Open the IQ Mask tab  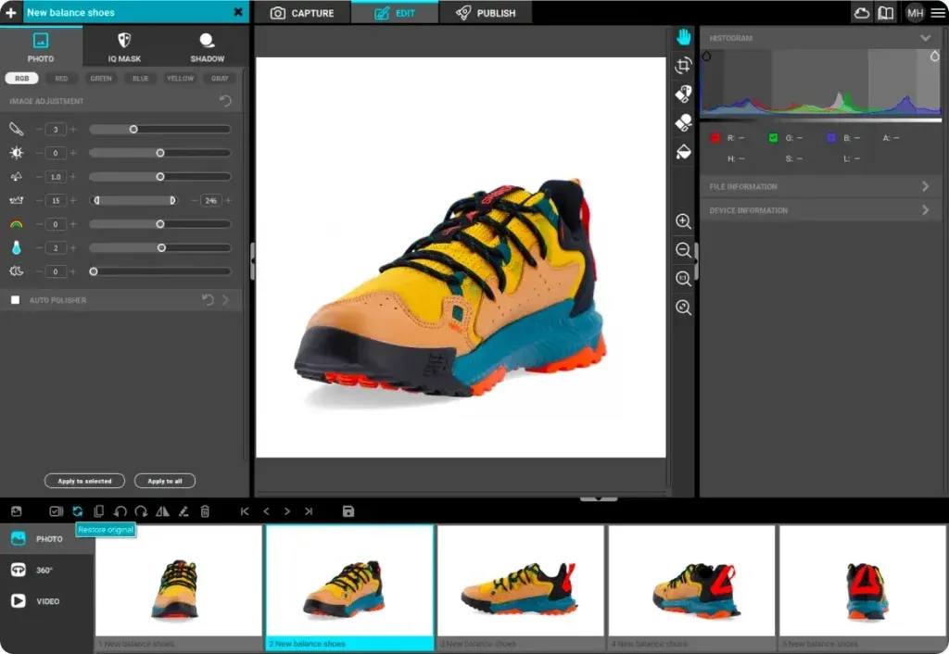pos(124,46)
